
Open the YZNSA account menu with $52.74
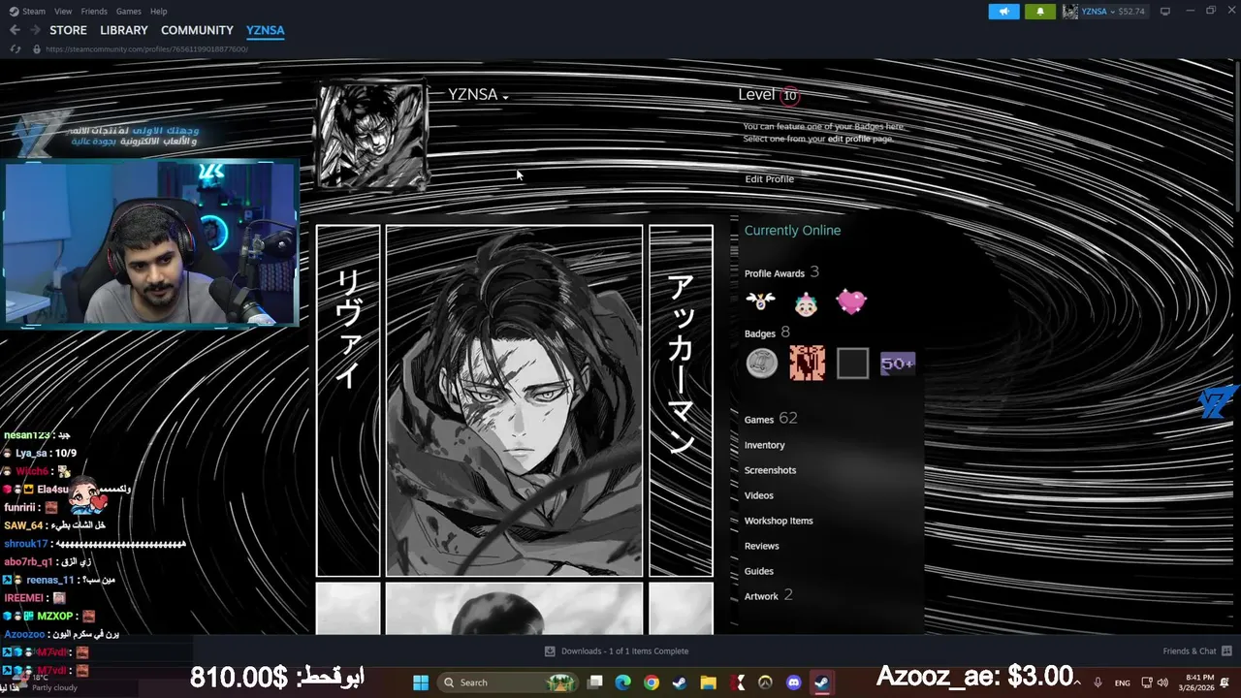point(1104,12)
